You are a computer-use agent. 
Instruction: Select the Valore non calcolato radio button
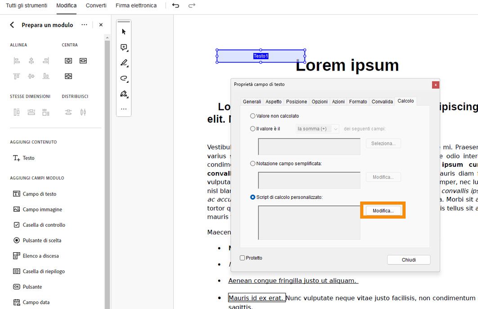tap(252, 116)
